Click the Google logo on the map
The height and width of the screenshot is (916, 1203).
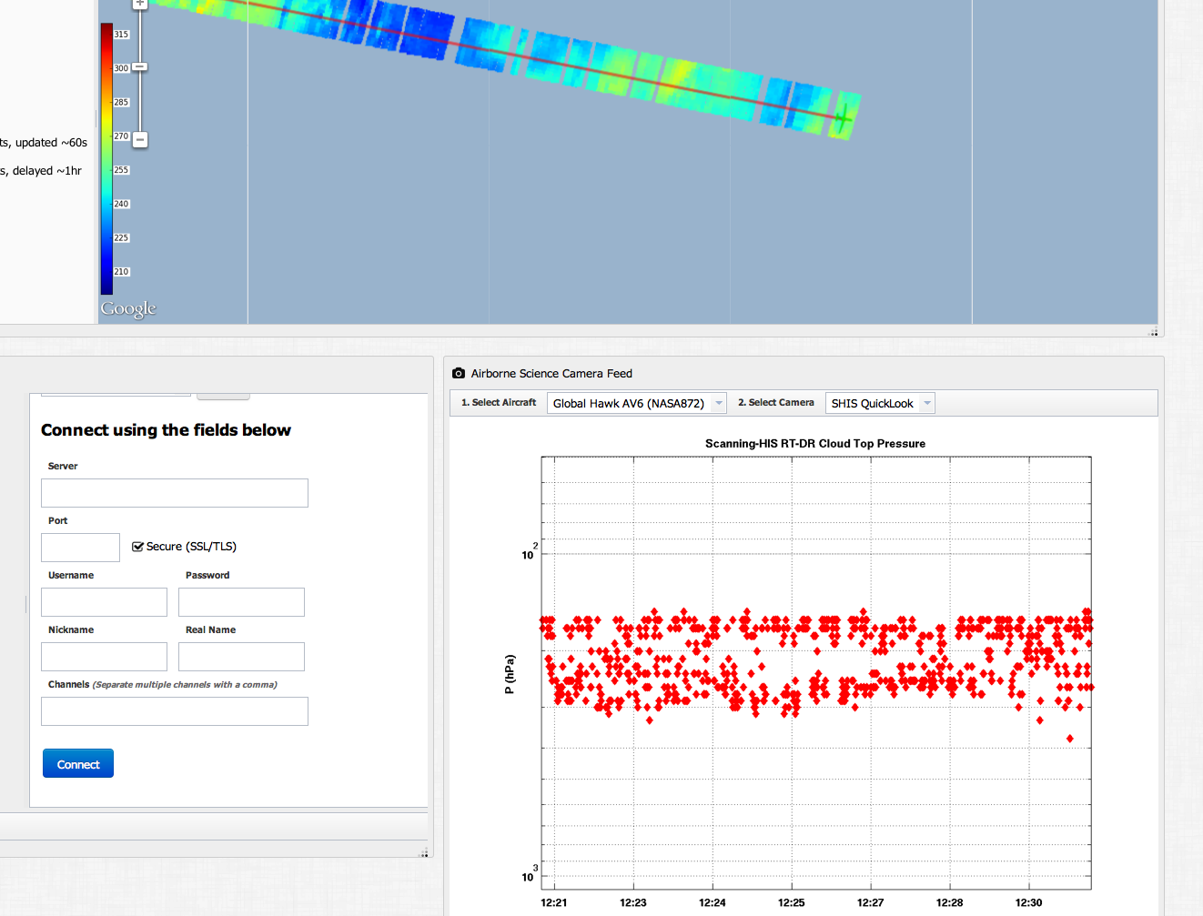[x=128, y=309]
